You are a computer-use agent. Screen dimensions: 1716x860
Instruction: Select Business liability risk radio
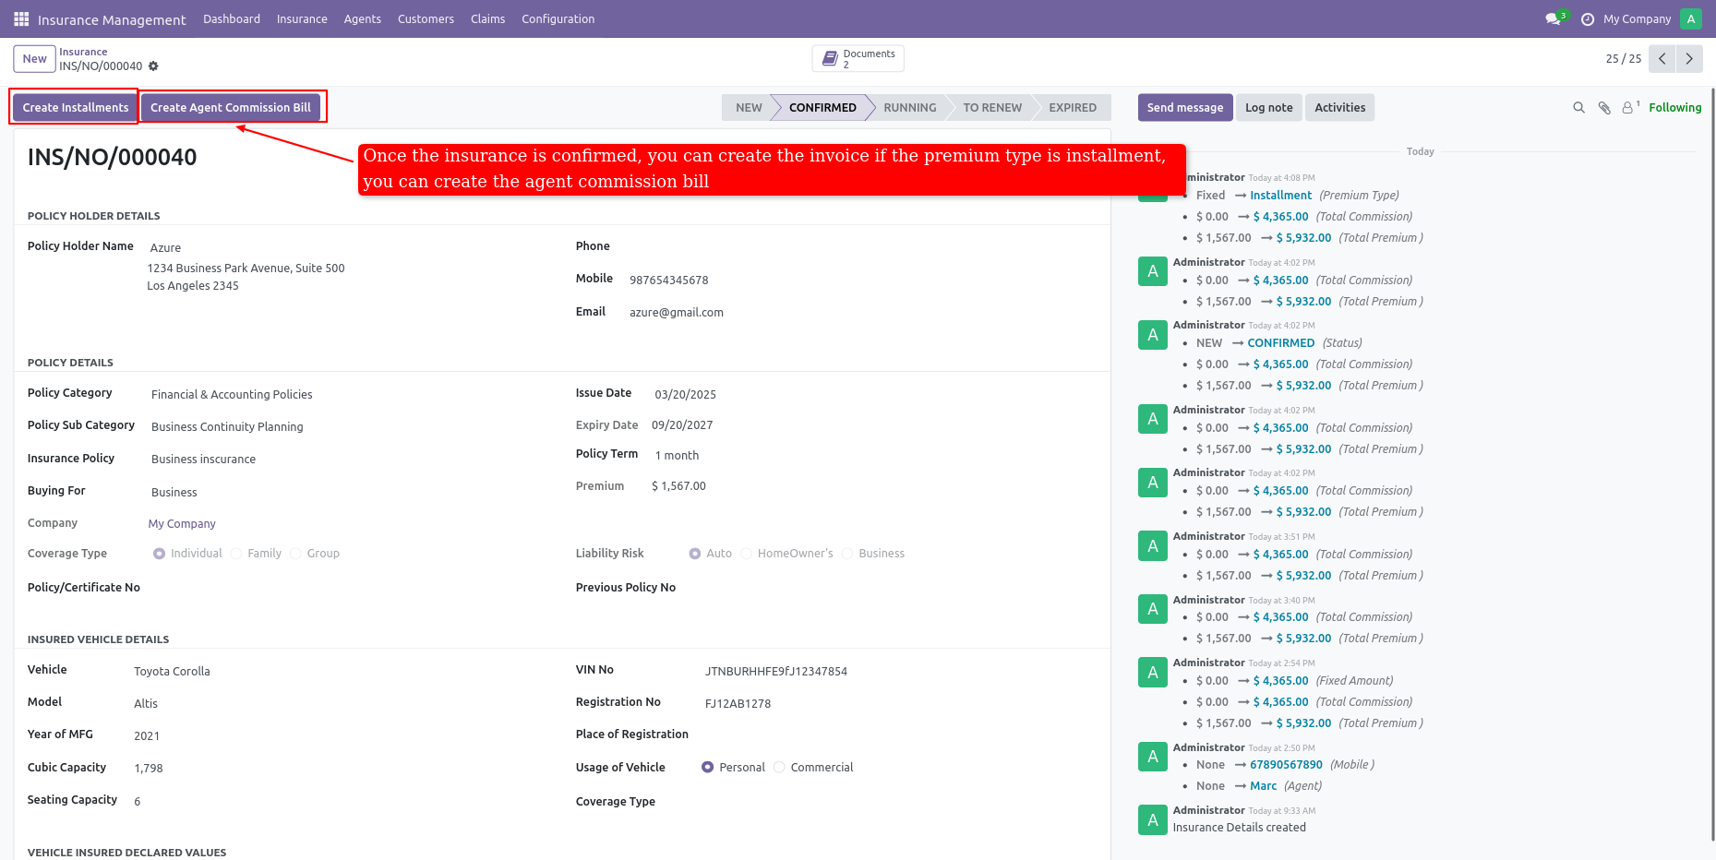(847, 554)
